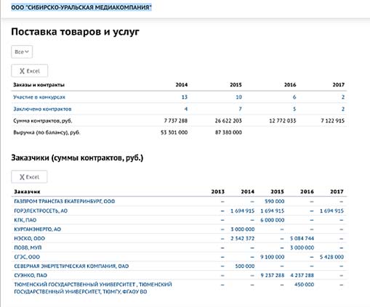The width and height of the screenshot is (370, 307).
Task: Open customer СГЭС, ООО
Action: point(27,257)
